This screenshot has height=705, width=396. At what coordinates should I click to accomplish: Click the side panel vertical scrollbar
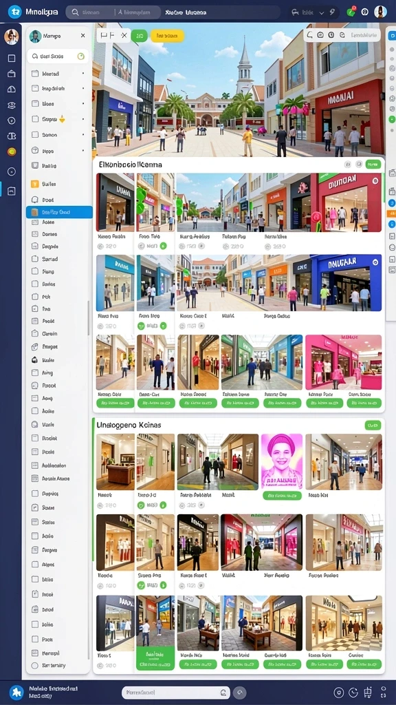point(89,318)
